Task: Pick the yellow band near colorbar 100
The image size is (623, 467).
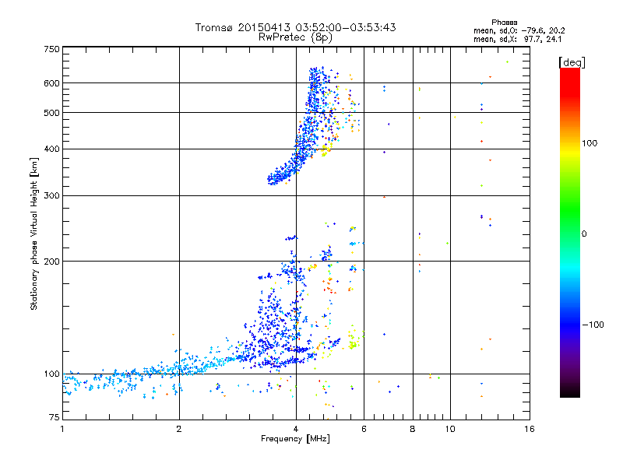Action: click(570, 151)
